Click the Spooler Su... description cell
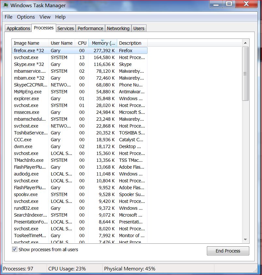 coord(132,194)
